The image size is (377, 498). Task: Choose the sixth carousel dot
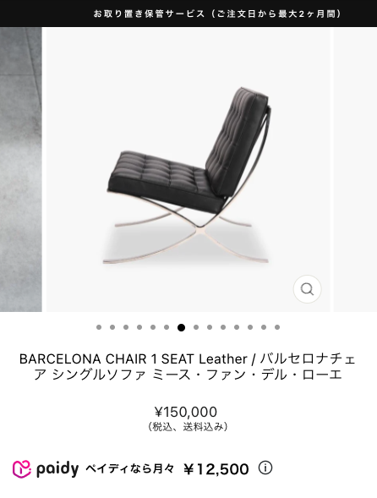coord(167,327)
